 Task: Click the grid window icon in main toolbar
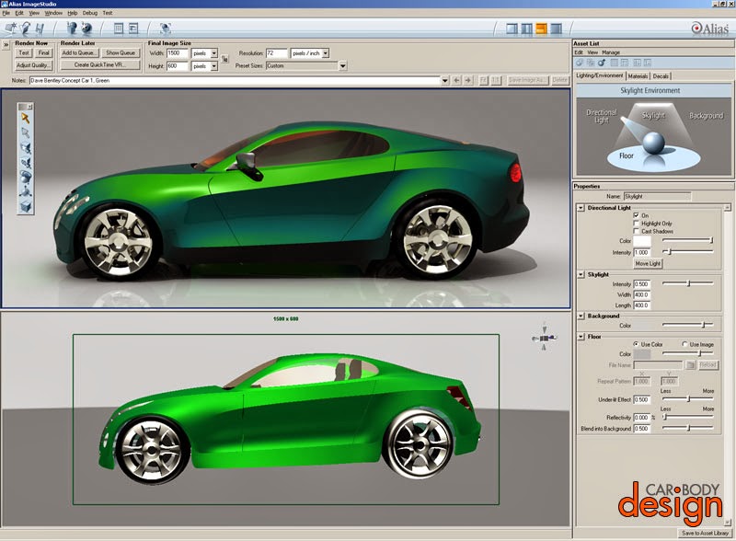click(x=119, y=29)
